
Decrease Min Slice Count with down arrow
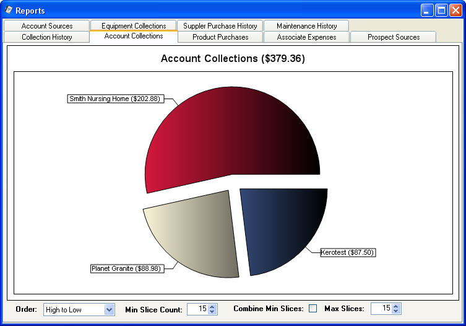pos(212,312)
